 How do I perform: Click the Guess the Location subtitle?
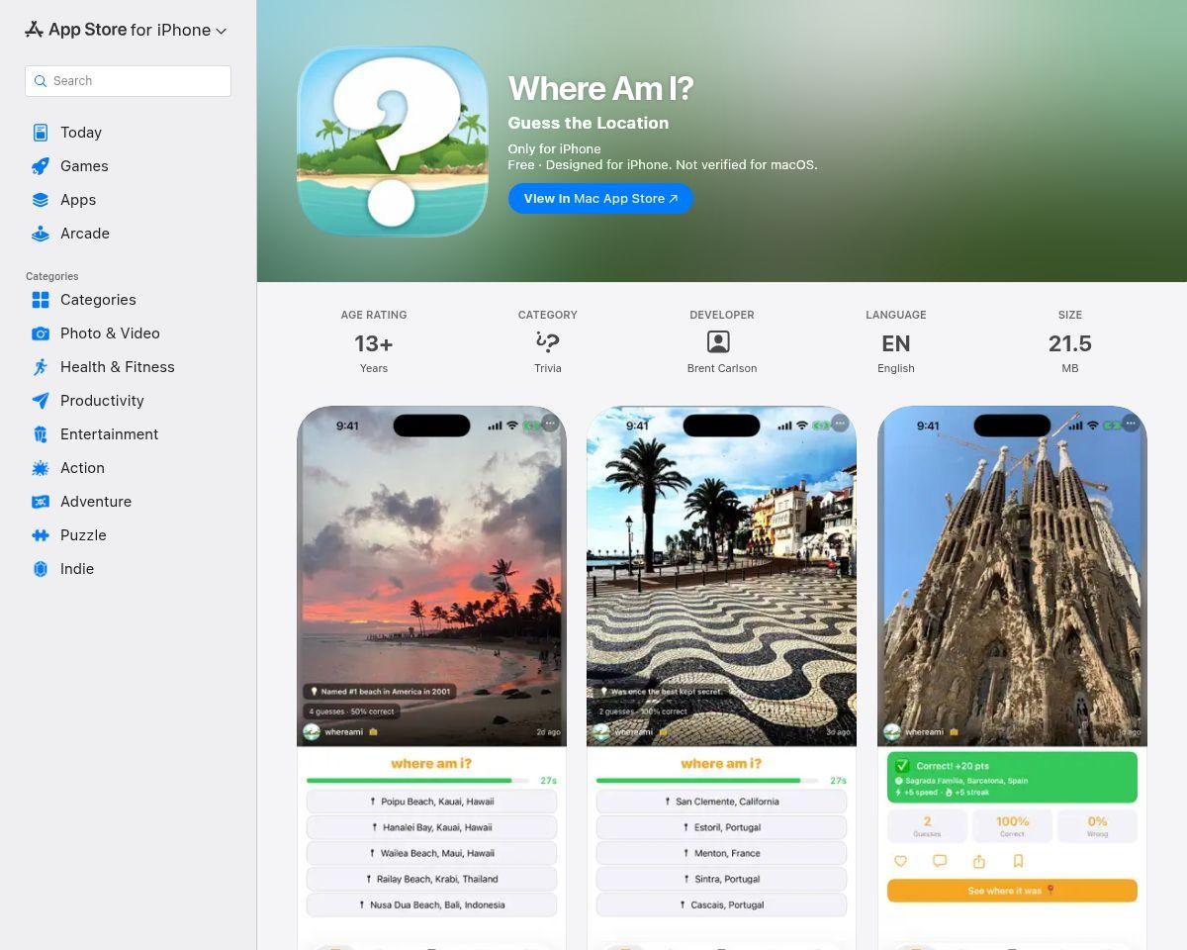click(589, 123)
